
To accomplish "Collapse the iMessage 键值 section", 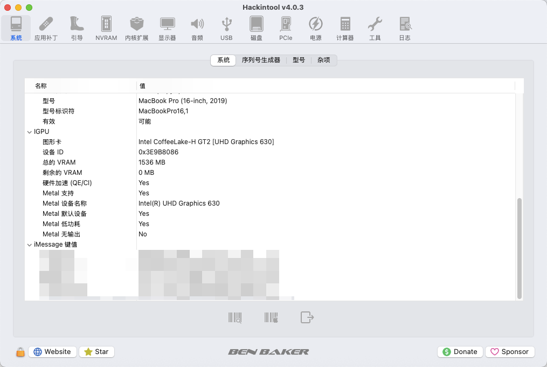I will (x=29, y=245).
